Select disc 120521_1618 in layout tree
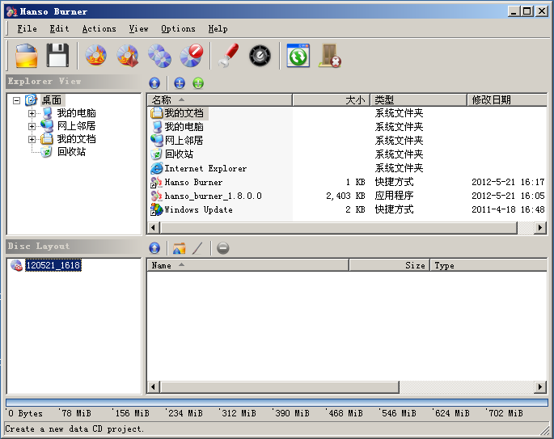The image size is (554, 439). coord(53,265)
